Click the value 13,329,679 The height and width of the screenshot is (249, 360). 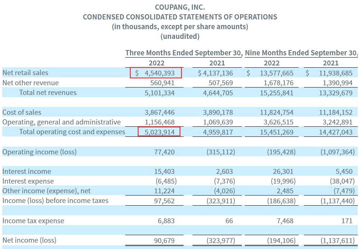coord(335,93)
